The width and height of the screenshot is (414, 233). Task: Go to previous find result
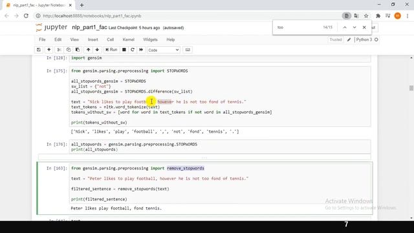pyautogui.click(x=345, y=27)
